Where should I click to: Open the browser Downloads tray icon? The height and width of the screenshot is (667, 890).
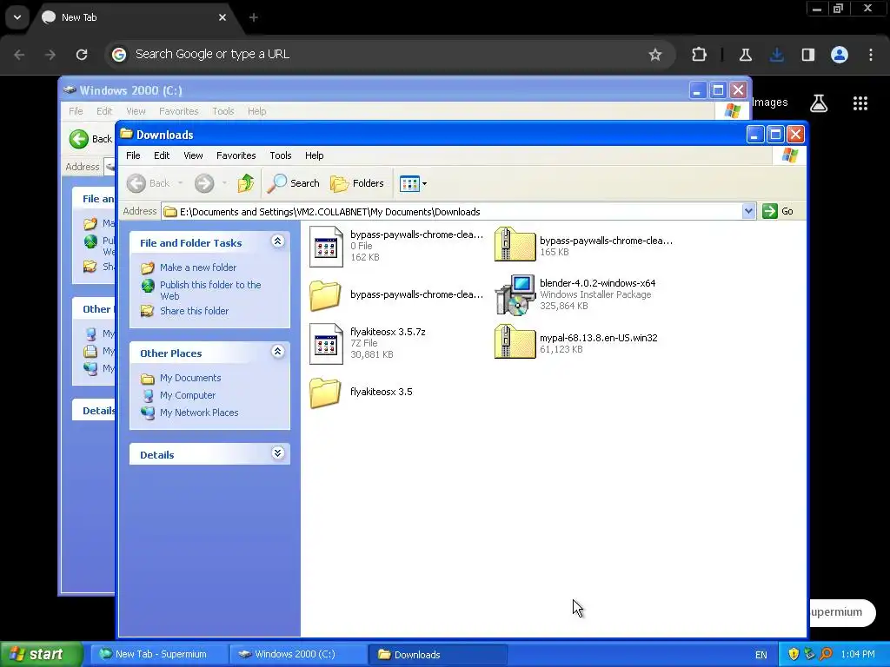[776, 55]
